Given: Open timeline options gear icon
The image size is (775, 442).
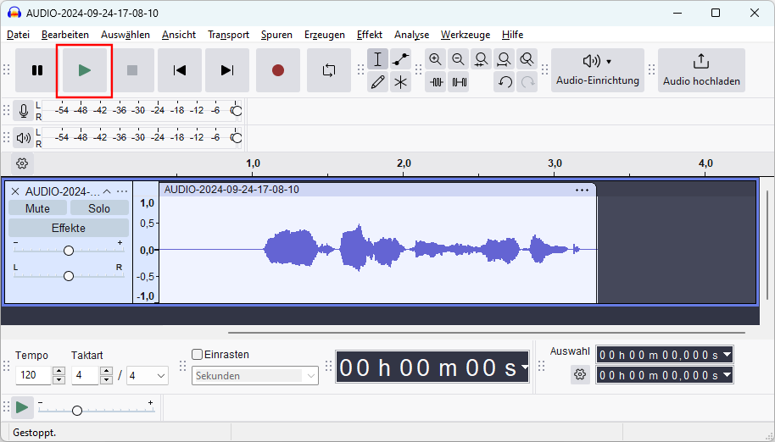Looking at the screenshot, I should coord(22,163).
